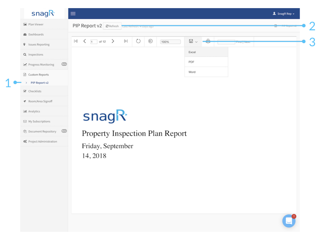Go to next report page
320x240 pixels.
113,41
